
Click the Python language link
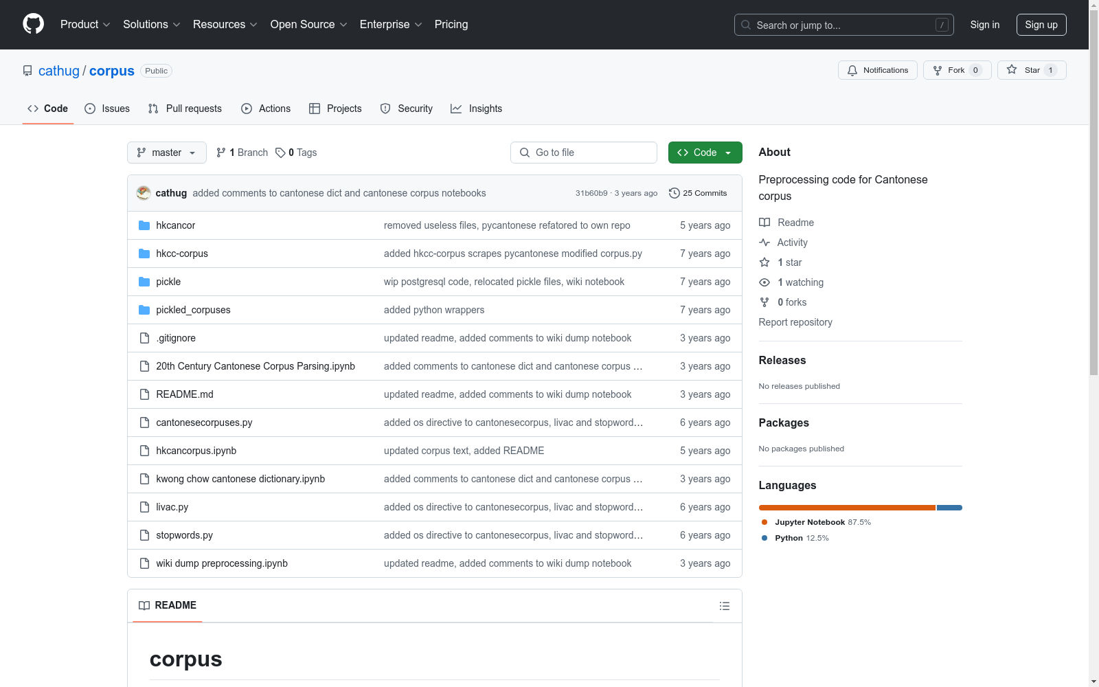tap(795, 538)
